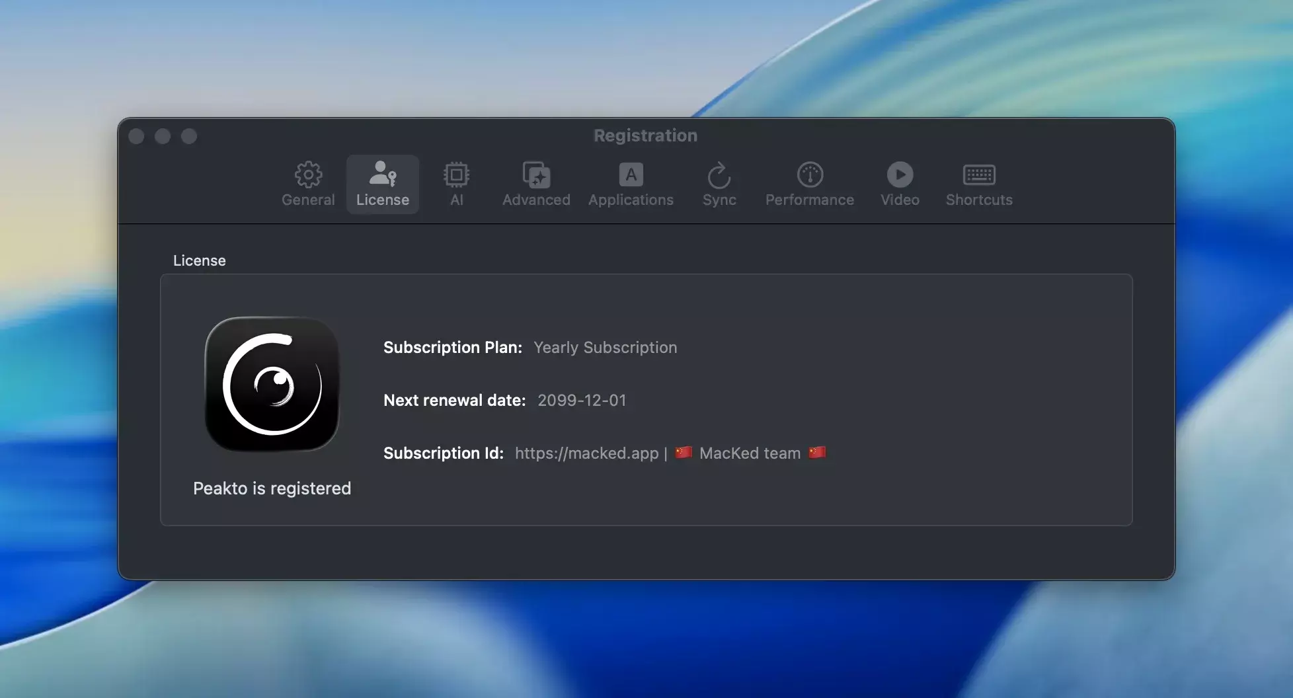Click the Yearly Subscription plan value

pos(605,348)
